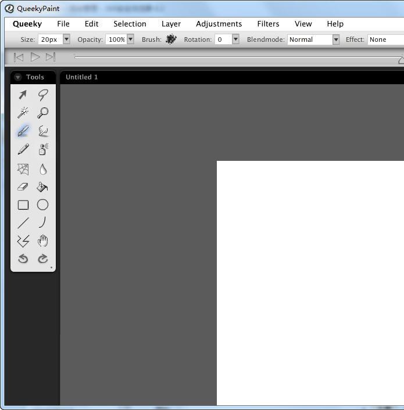This screenshot has height=410, width=404.
Task: Select the Paint Bucket fill tool
Action: 42,187
